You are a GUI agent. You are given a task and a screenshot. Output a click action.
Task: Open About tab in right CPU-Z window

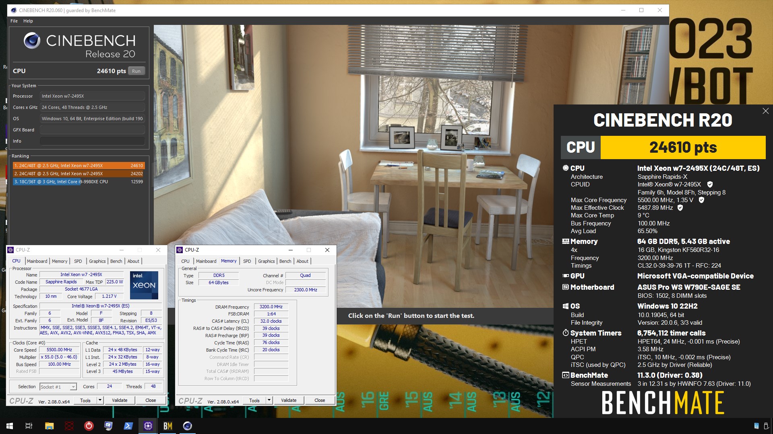(x=302, y=261)
